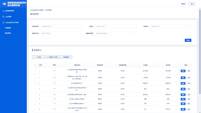Check the checkbox for row 2
Viewport: 201px width, 113px height.
point(35,78)
